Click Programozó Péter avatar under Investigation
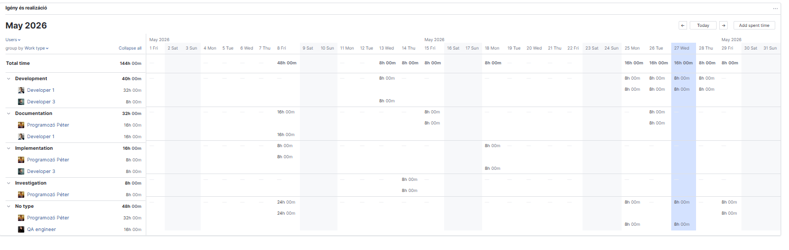Viewport: 789px width, 250px height. pyautogui.click(x=21, y=195)
